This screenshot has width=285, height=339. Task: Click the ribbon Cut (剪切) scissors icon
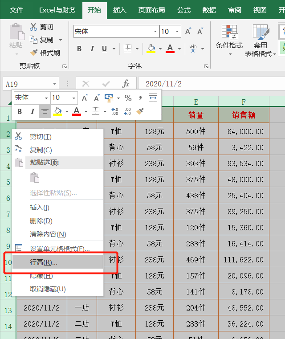point(33,27)
